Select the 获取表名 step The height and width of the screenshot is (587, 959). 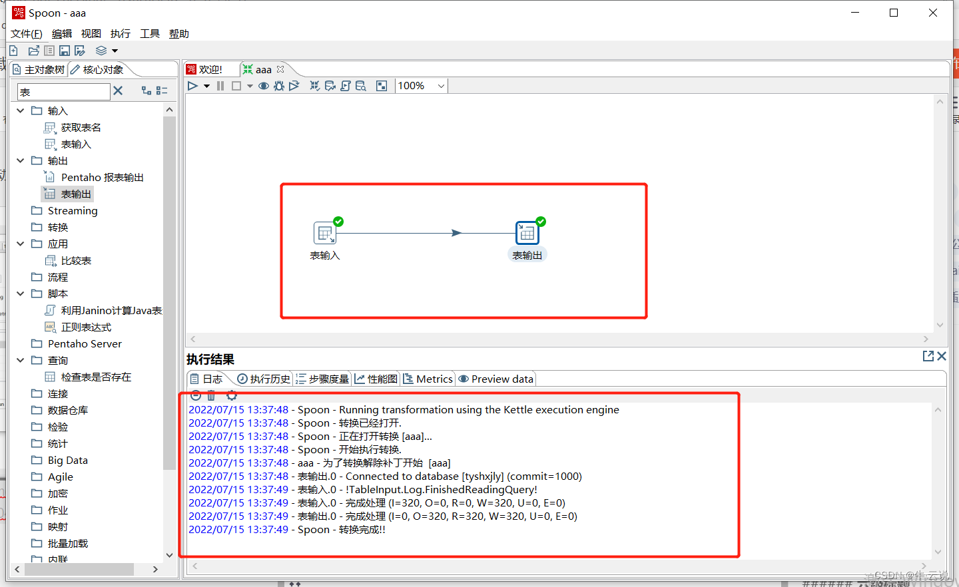(81, 127)
